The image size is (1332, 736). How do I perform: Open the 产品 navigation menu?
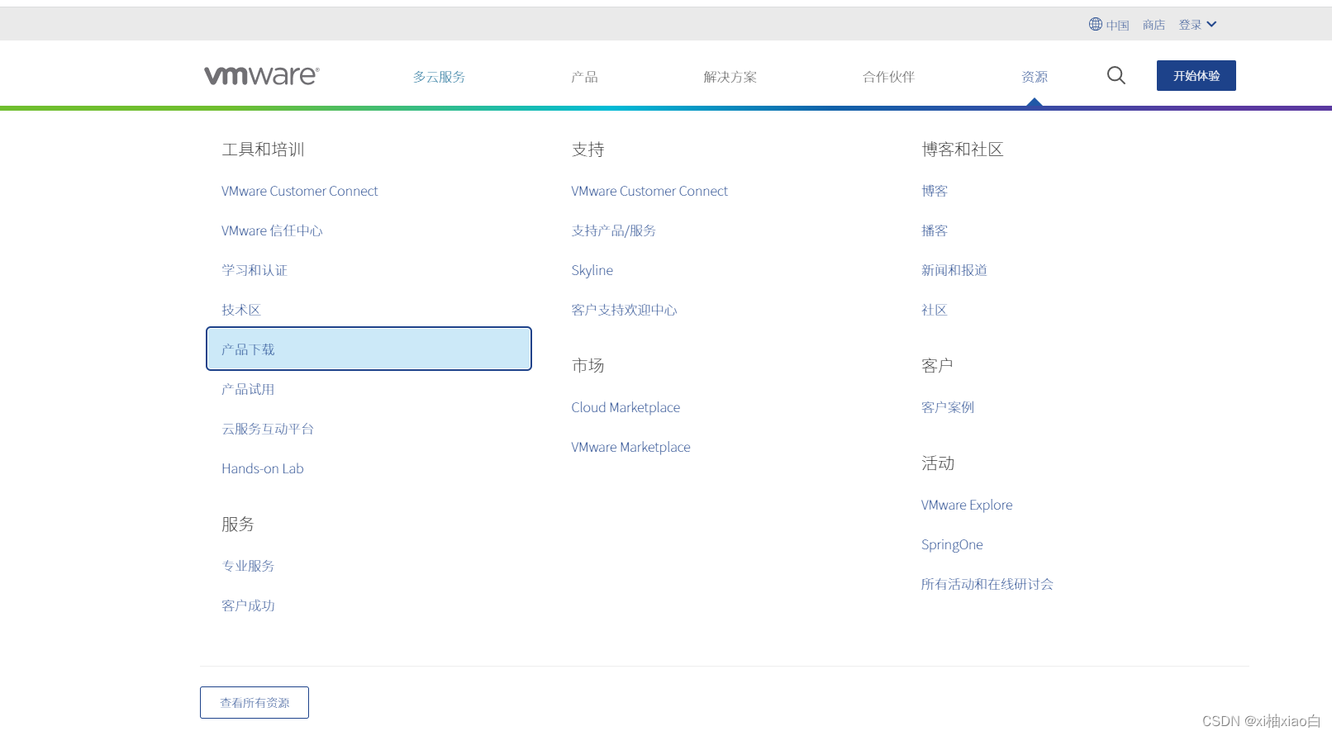584,77
